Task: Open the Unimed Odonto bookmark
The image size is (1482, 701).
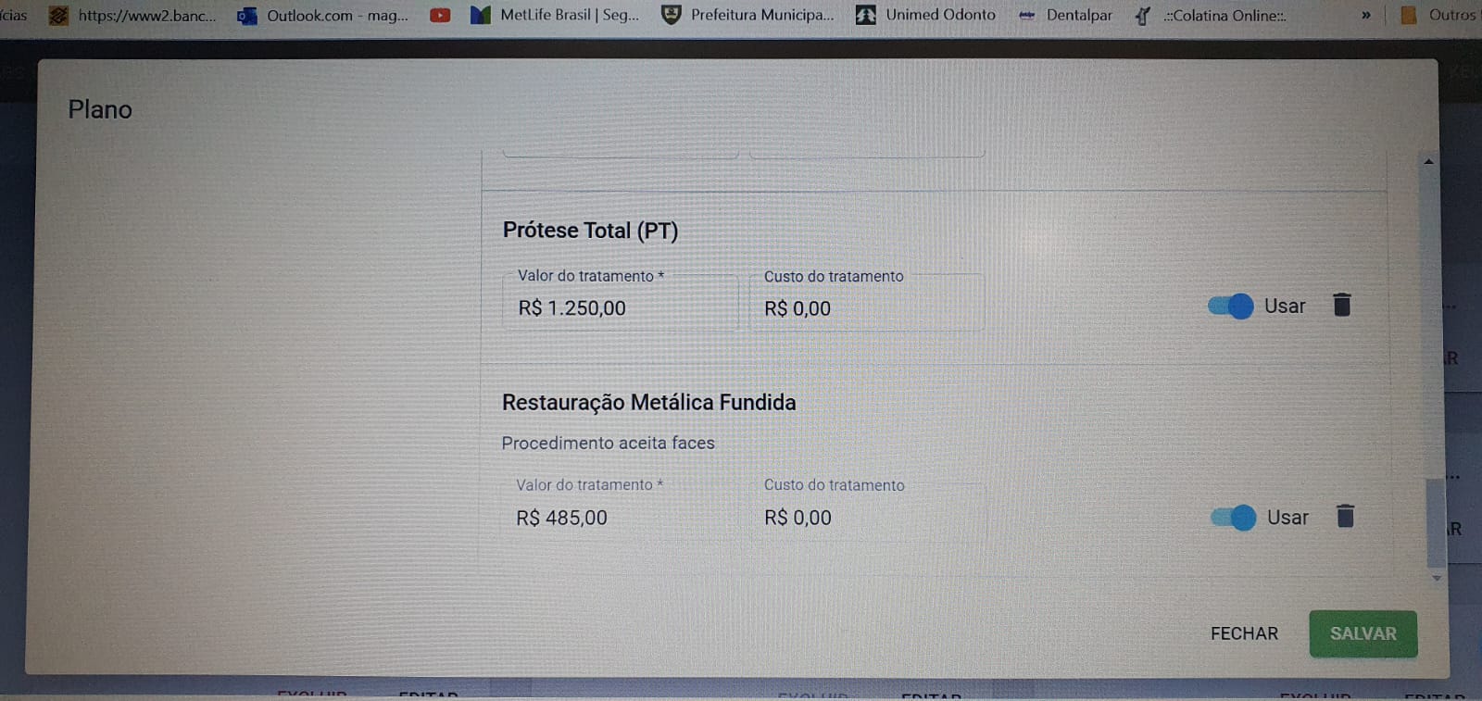Action: pyautogui.click(x=925, y=15)
